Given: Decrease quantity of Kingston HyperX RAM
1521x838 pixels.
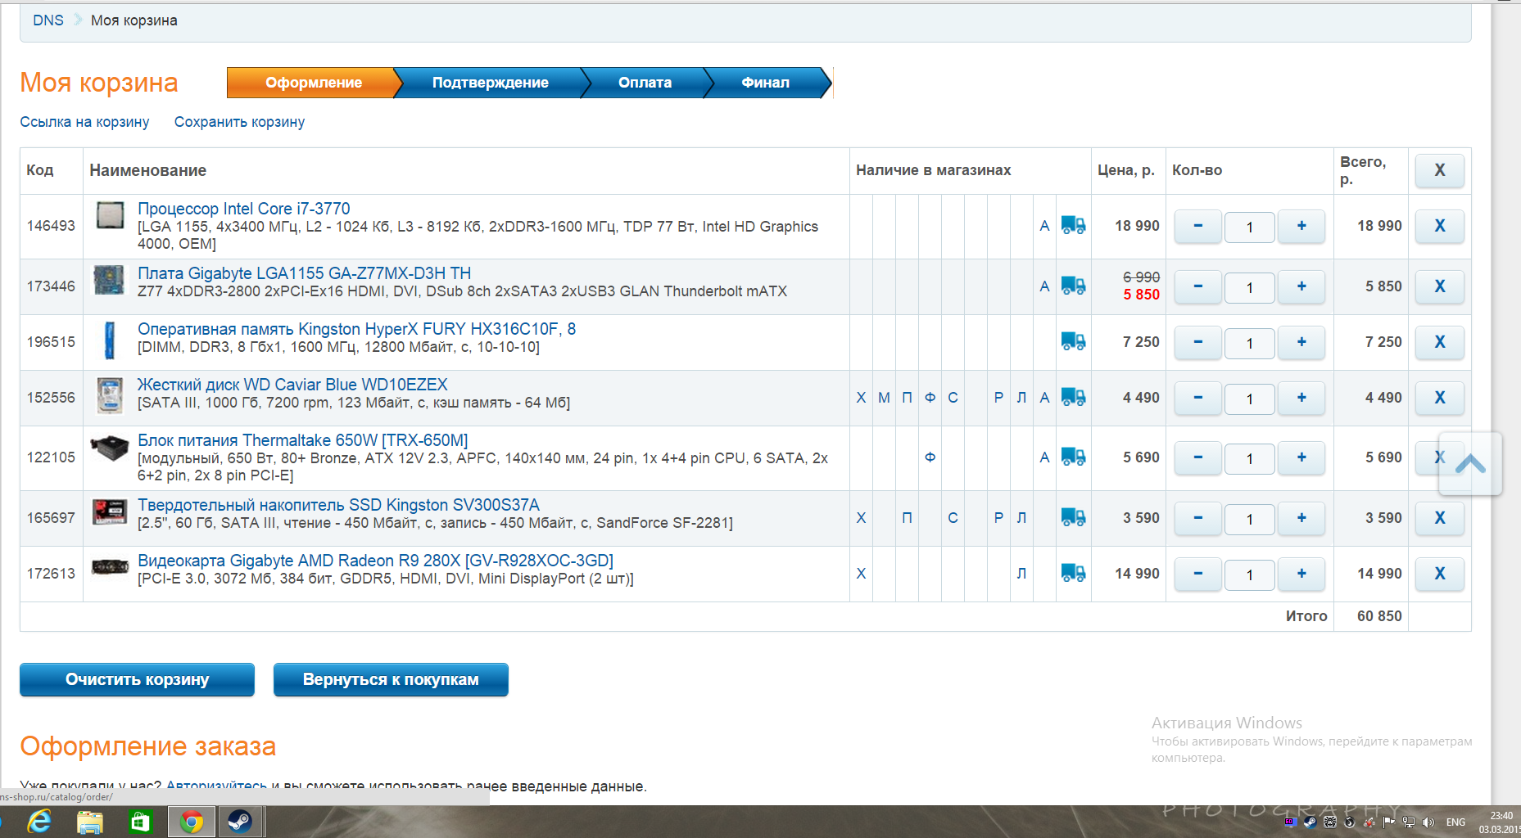Looking at the screenshot, I should 1198,342.
